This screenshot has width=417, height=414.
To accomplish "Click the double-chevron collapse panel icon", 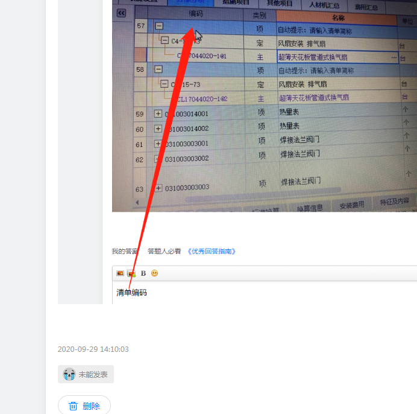I will coord(121,13).
